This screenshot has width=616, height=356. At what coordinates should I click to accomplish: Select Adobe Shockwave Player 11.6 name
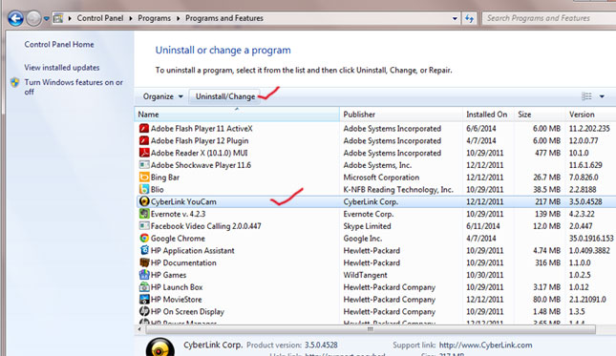pos(201,165)
